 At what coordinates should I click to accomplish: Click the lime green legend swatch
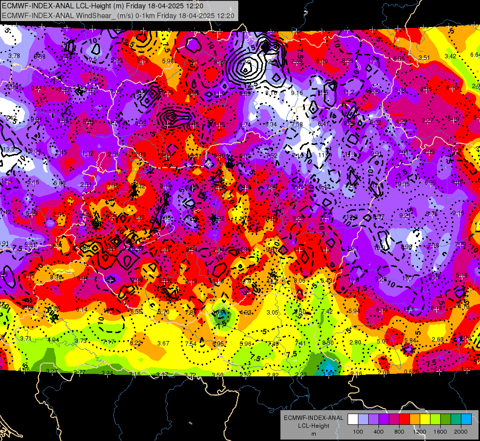click(x=435, y=419)
